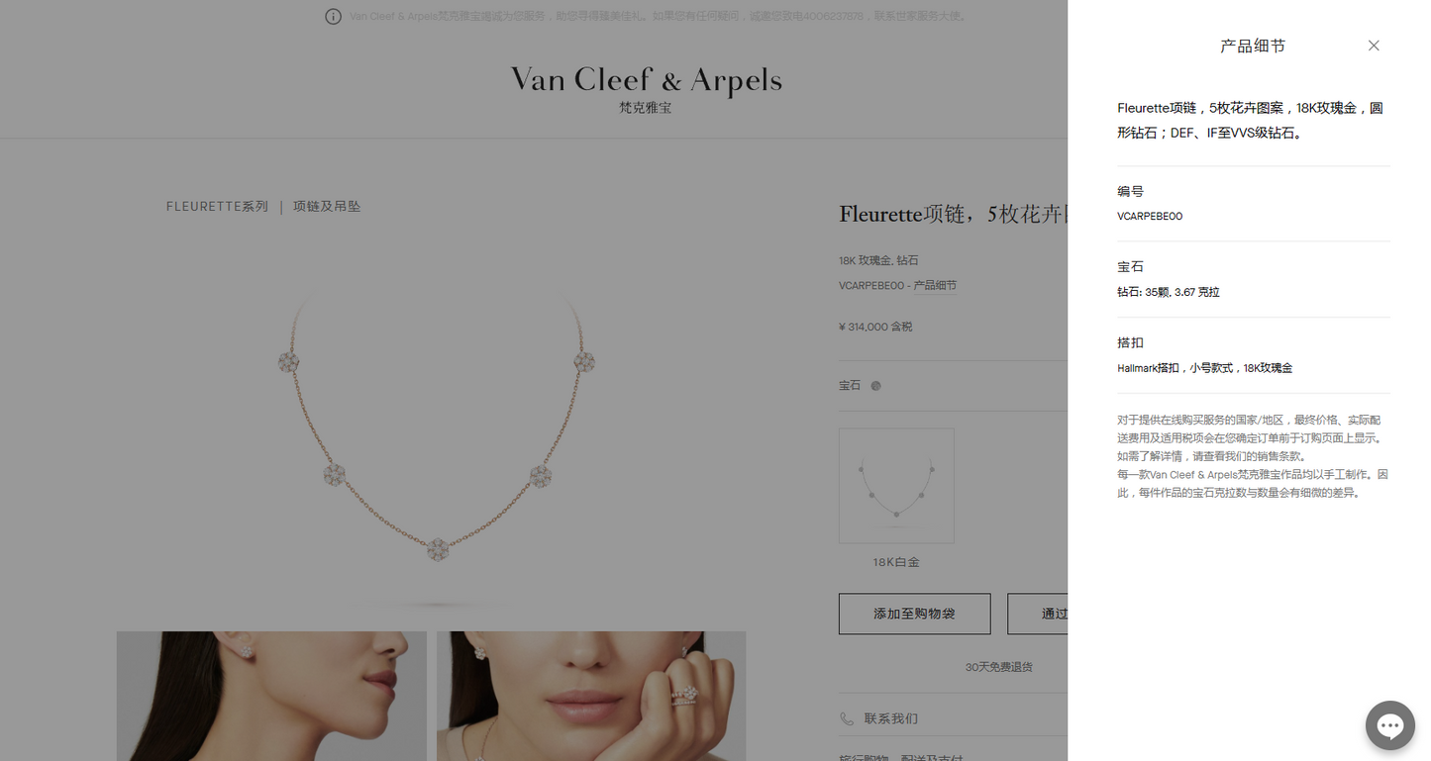The height and width of the screenshot is (761, 1431).
Task: Select the grey 宝石 color dot
Action: click(x=875, y=386)
